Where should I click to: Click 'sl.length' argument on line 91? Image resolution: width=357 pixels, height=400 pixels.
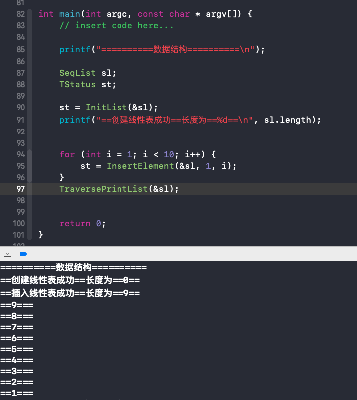(x=288, y=120)
